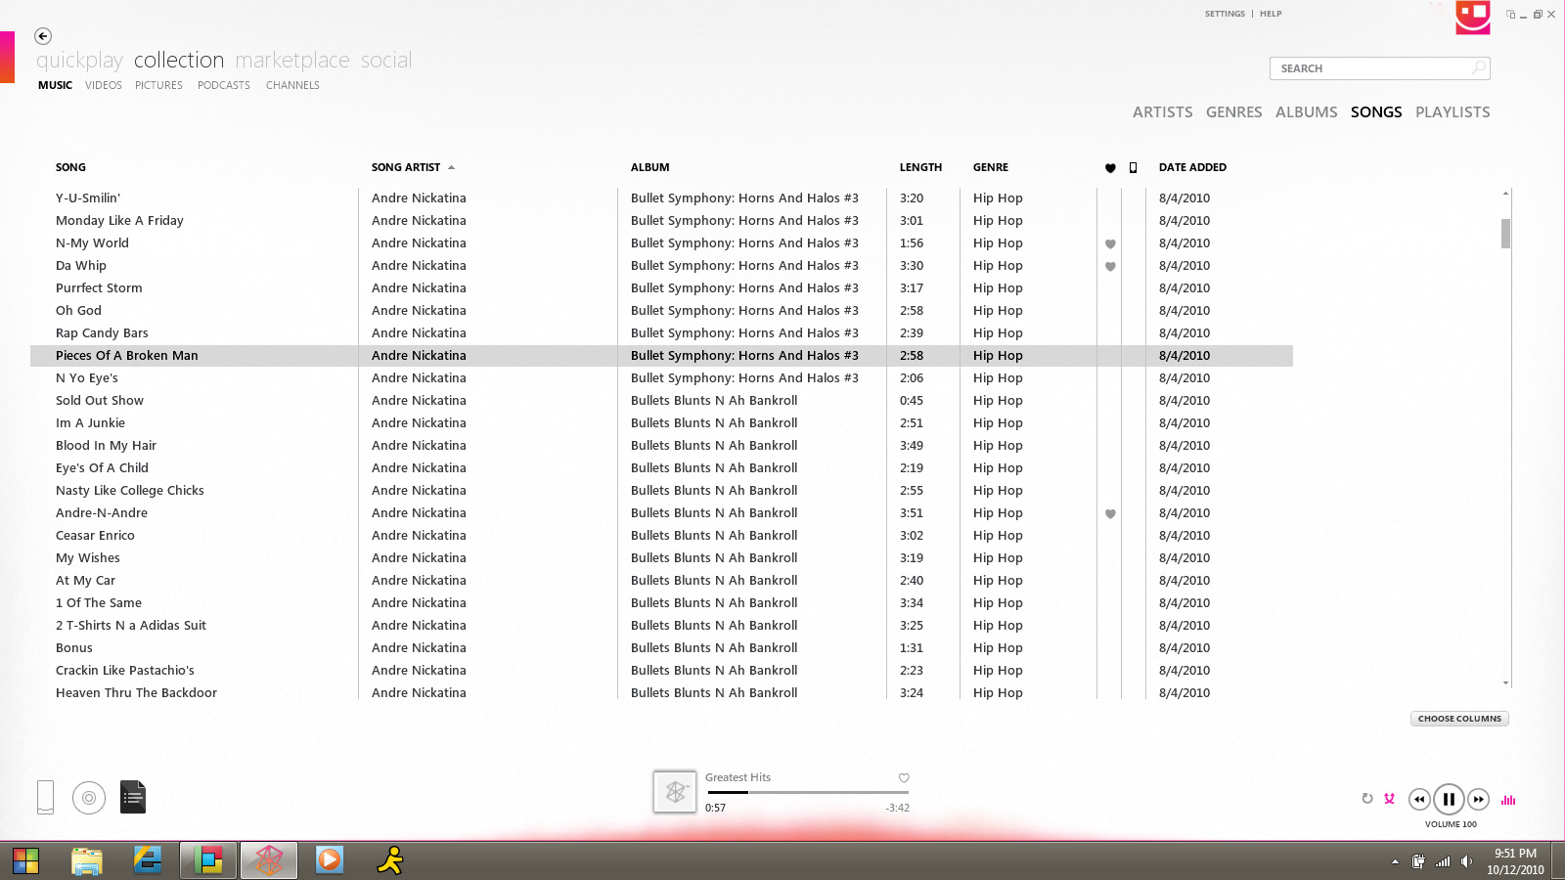Click the Windows Start button
The height and width of the screenshot is (880, 1565).
pyautogui.click(x=25, y=860)
